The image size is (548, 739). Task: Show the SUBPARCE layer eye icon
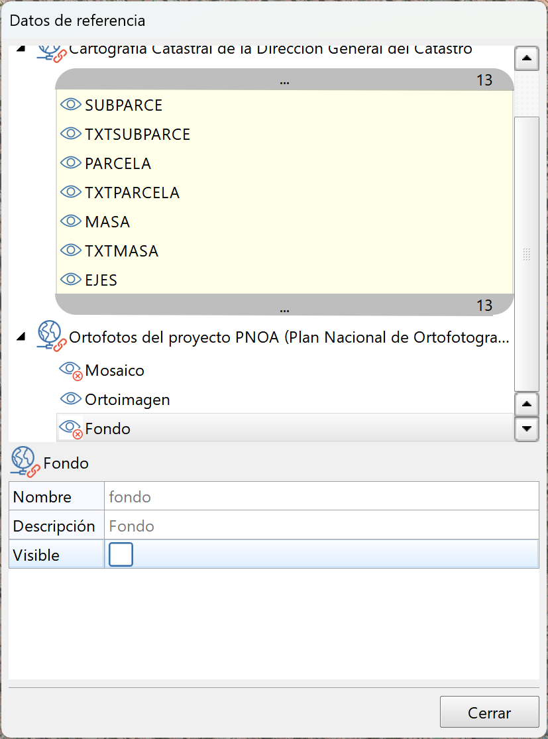(x=71, y=104)
